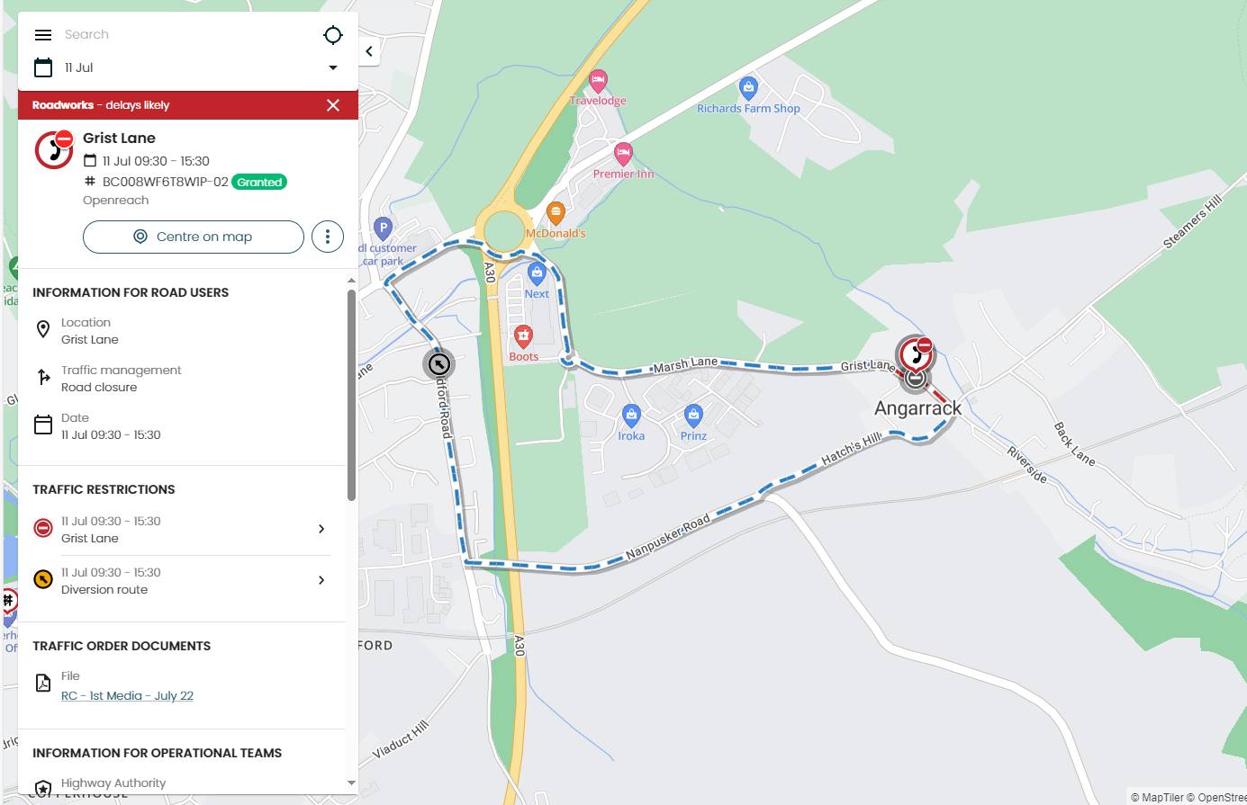Screen dimensions: 1247x805
Task: Expand the Grist Lane restriction chevron
Action: [x=321, y=529]
